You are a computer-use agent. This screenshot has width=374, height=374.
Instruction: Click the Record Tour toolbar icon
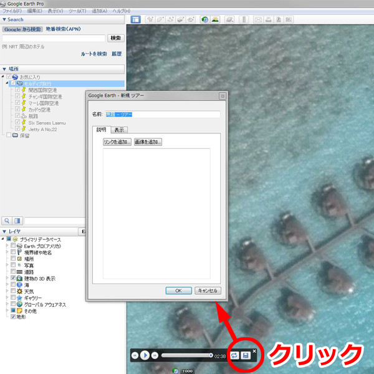click(191, 19)
